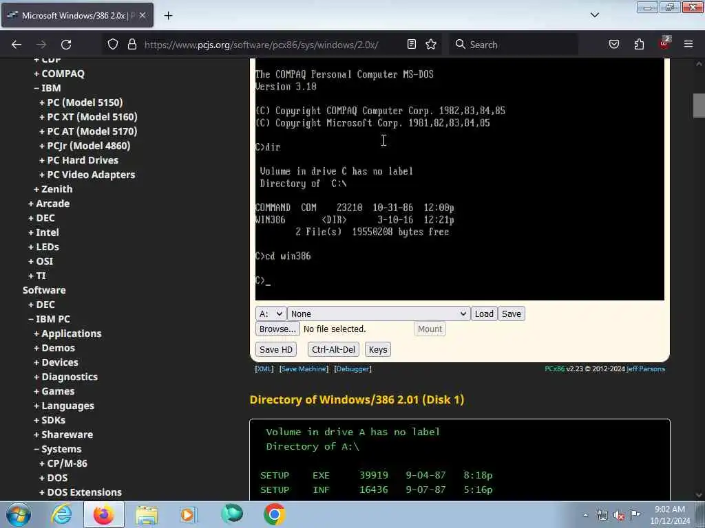Image resolution: width=705 pixels, height=528 pixels.
Task: Open Windows Media Player from the taskbar
Action: 189,514
